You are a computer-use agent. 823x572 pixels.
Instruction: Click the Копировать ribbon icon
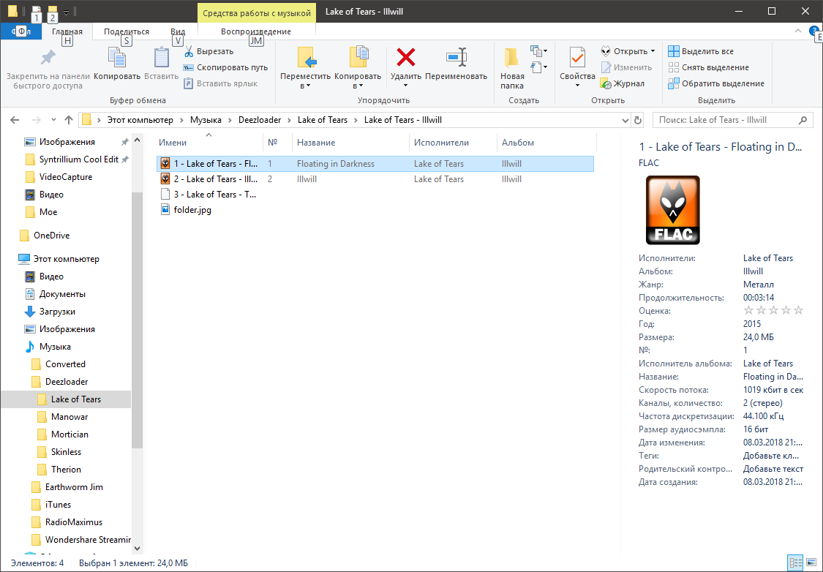[116, 58]
